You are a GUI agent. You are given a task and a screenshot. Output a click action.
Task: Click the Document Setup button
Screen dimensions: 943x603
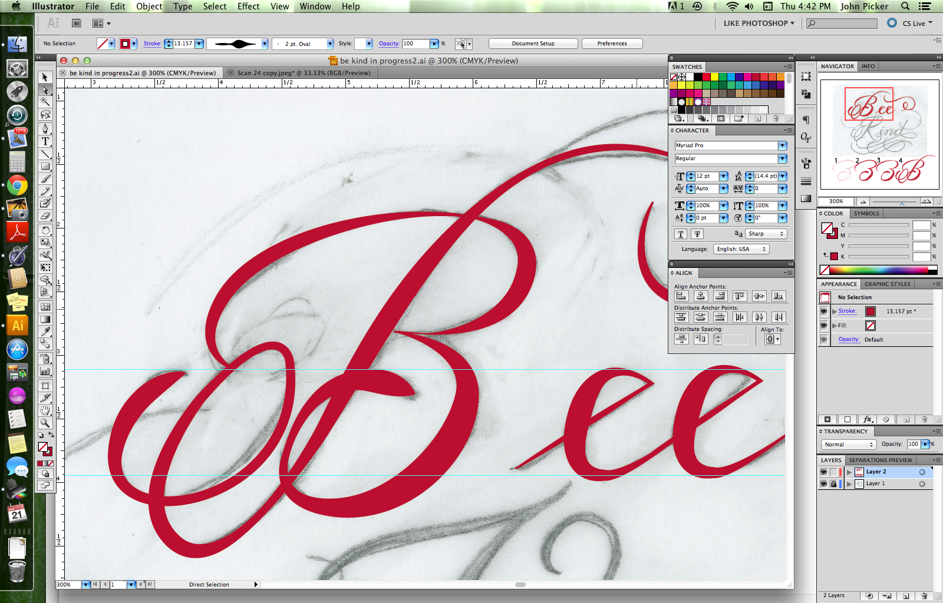coord(533,44)
